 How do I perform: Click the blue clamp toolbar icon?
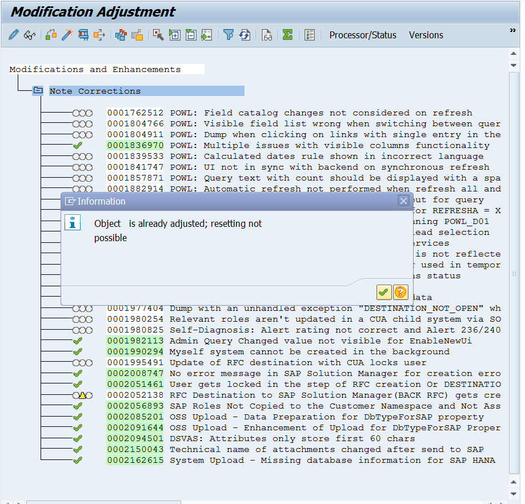[83, 35]
